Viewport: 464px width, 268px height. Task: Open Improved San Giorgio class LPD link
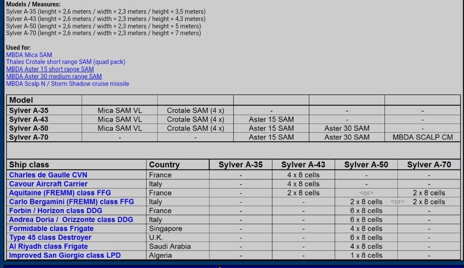click(65, 255)
